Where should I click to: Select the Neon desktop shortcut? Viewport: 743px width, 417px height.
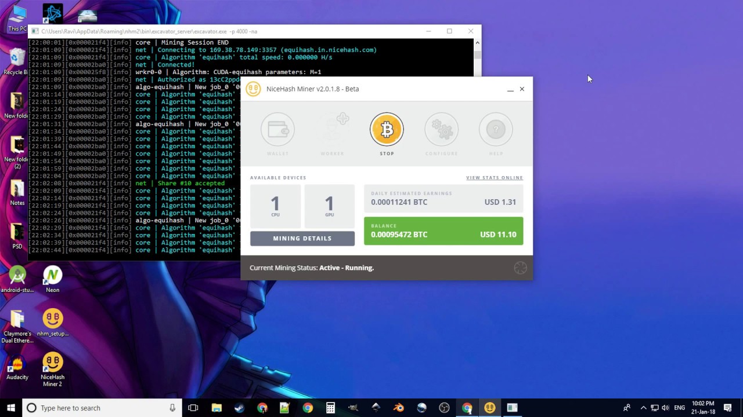52,279
